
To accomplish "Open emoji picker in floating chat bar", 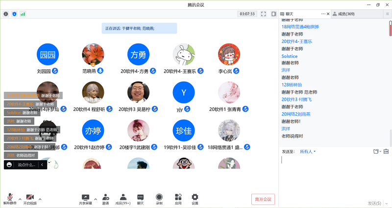I will click(9, 165).
